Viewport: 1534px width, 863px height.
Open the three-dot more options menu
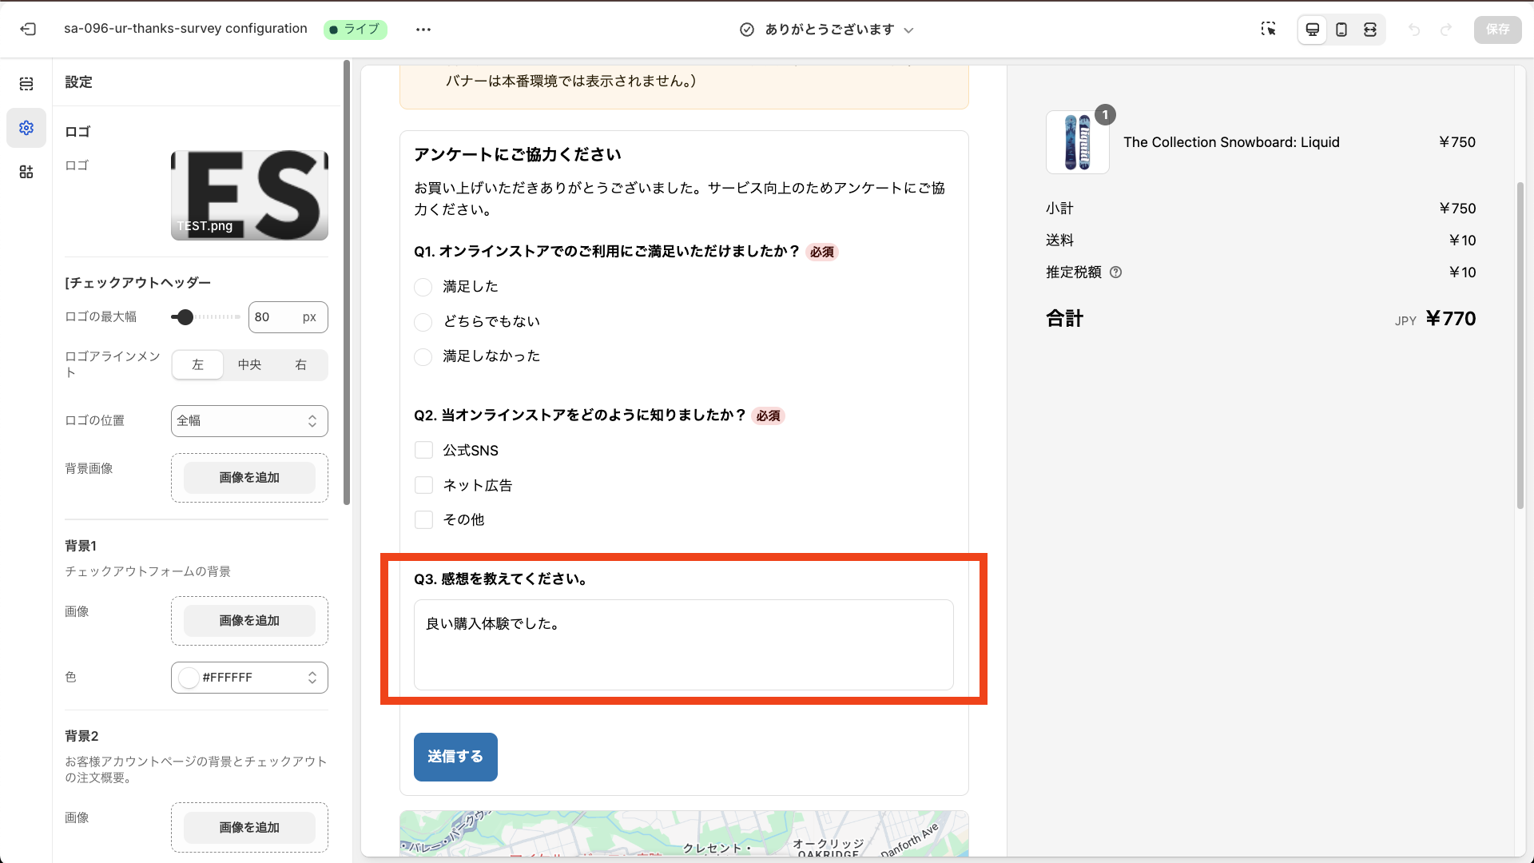click(x=423, y=29)
